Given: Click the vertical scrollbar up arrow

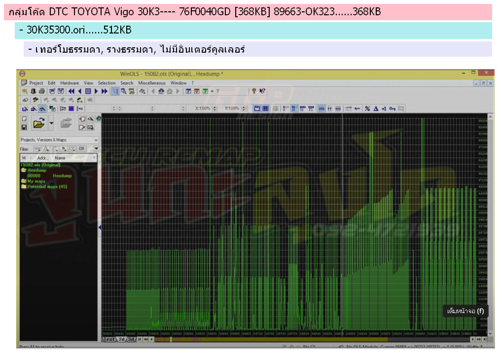Looking at the screenshot, I should point(490,117).
